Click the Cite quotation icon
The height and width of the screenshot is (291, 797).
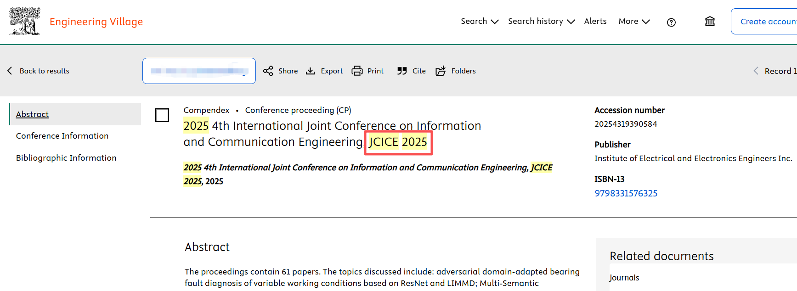402,71
